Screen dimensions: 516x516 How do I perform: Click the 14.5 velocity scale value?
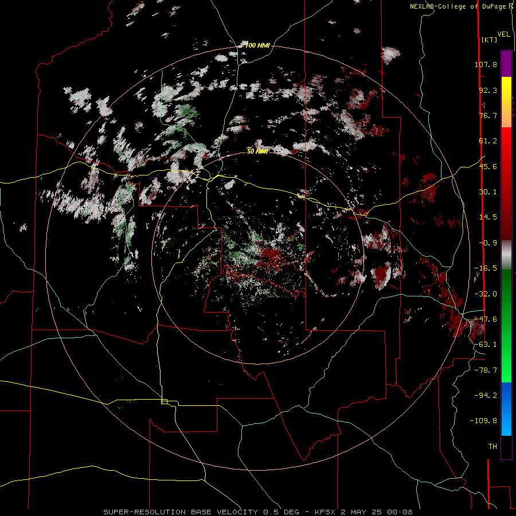point(488,217)
